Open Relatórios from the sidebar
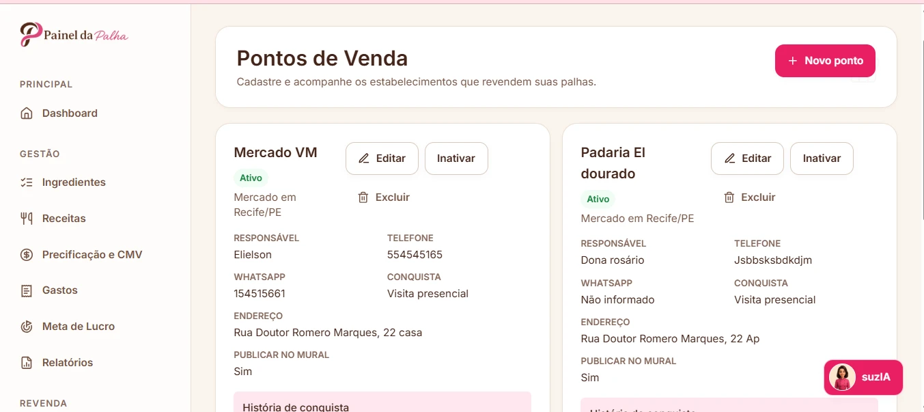Screen dimensions: 924x412 [68, 363]
